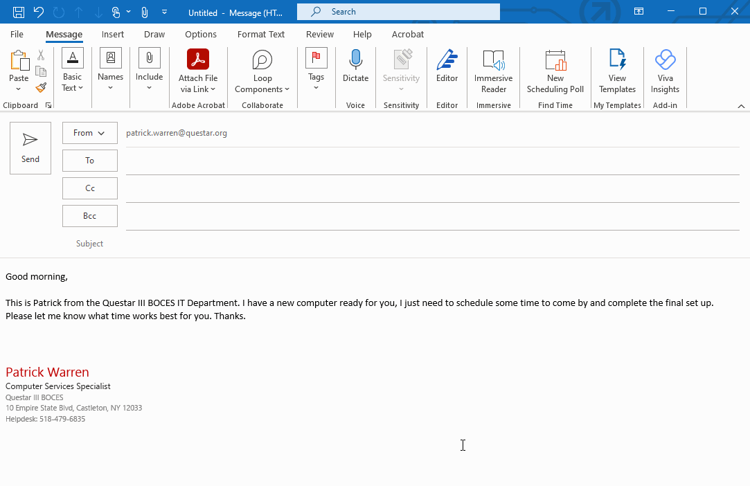Save the message using the disk icon
The width and height of the screenshot is (750, 486).
point(19,12)
